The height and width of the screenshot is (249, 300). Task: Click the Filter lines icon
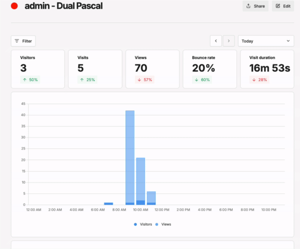17,41
